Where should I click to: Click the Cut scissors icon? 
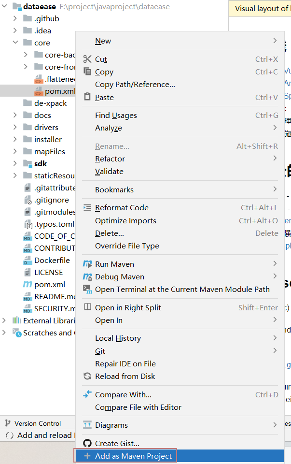[87, 59]
